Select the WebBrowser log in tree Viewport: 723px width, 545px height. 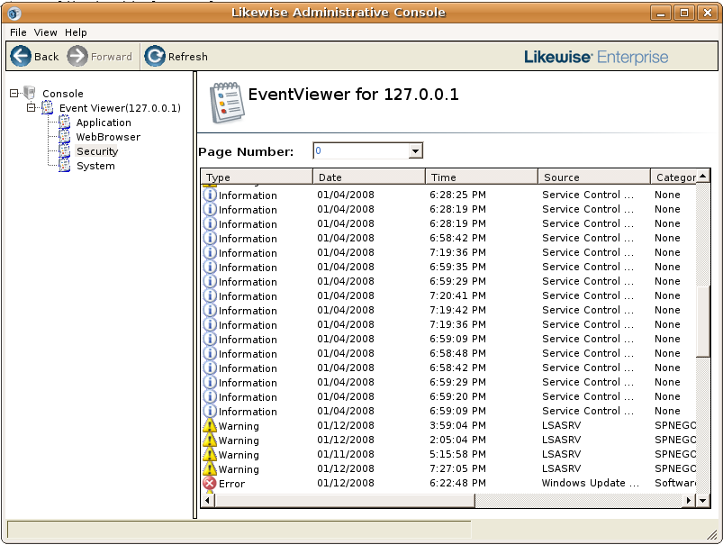point(108,137)
